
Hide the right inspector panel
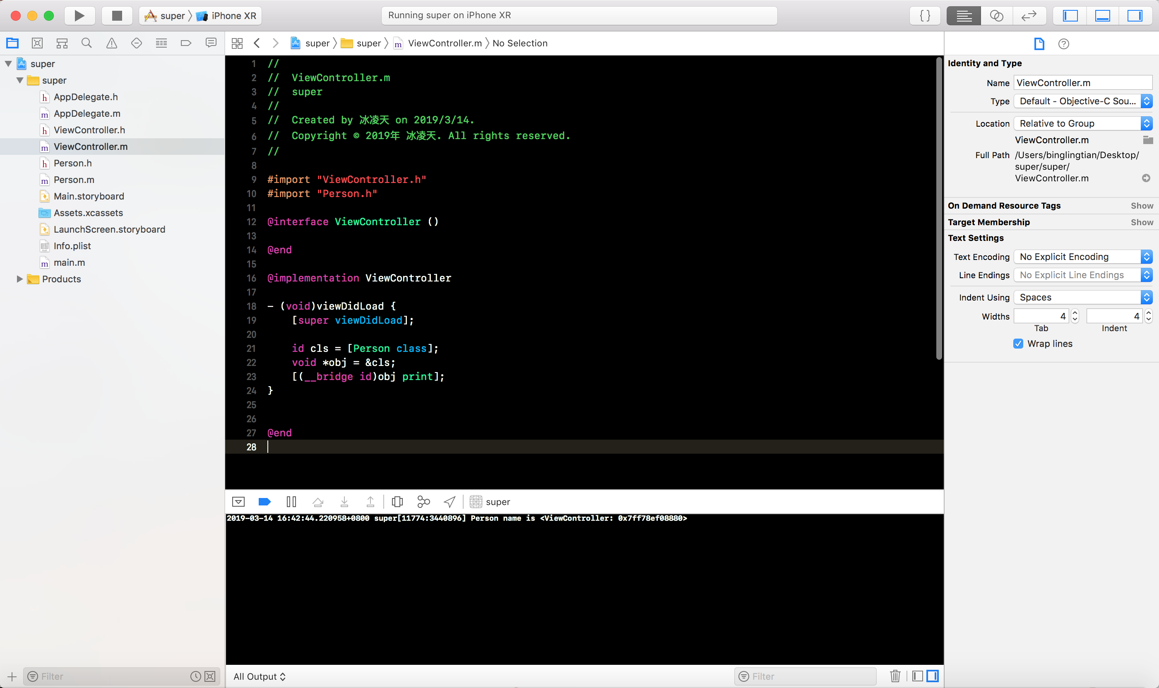coord(1135,16)
